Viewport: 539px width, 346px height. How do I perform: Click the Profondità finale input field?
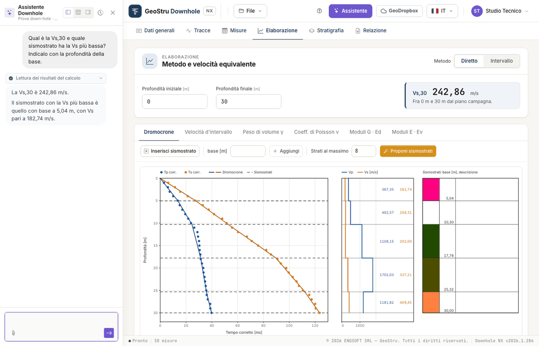pyautogui.click(x=248, y=101)
